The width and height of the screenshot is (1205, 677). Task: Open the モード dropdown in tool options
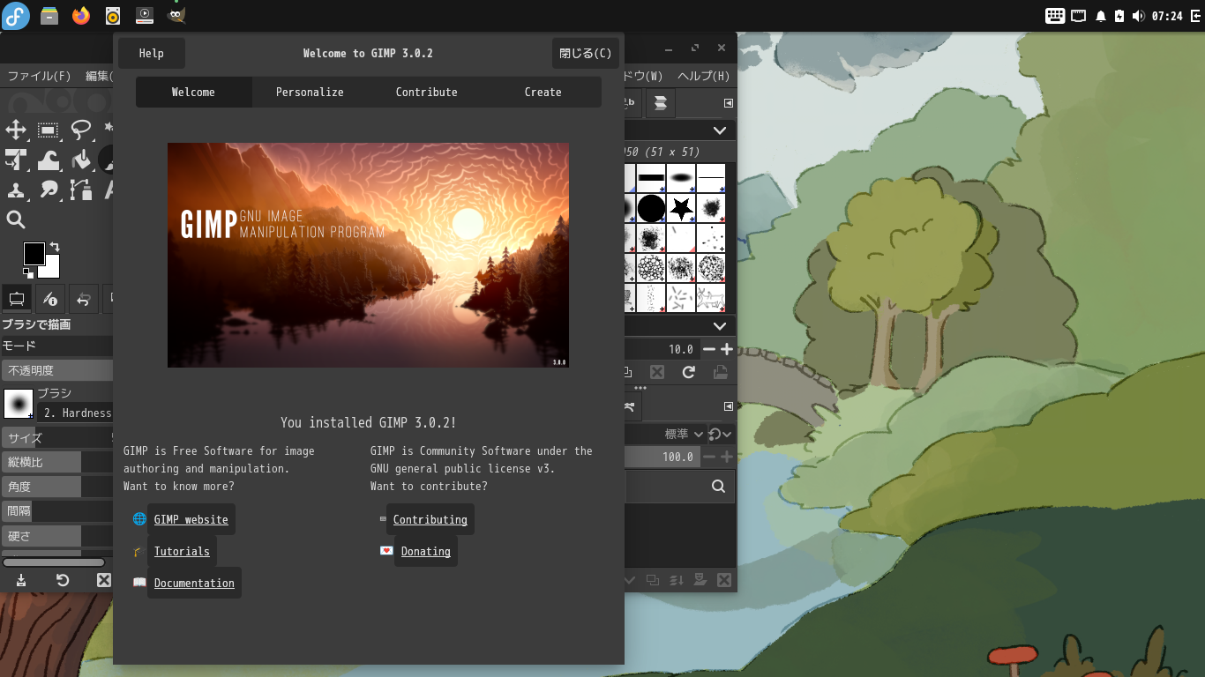click(x=57, y=346)
